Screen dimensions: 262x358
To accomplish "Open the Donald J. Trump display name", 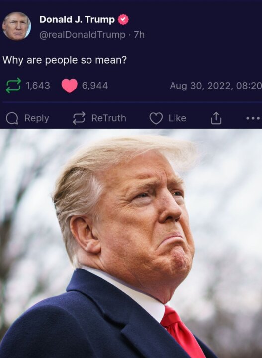I will point(77,20).
